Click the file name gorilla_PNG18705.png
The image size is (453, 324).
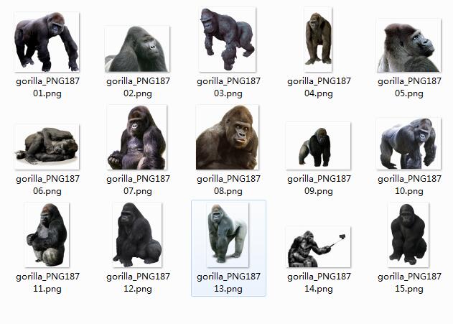(409, 88)
